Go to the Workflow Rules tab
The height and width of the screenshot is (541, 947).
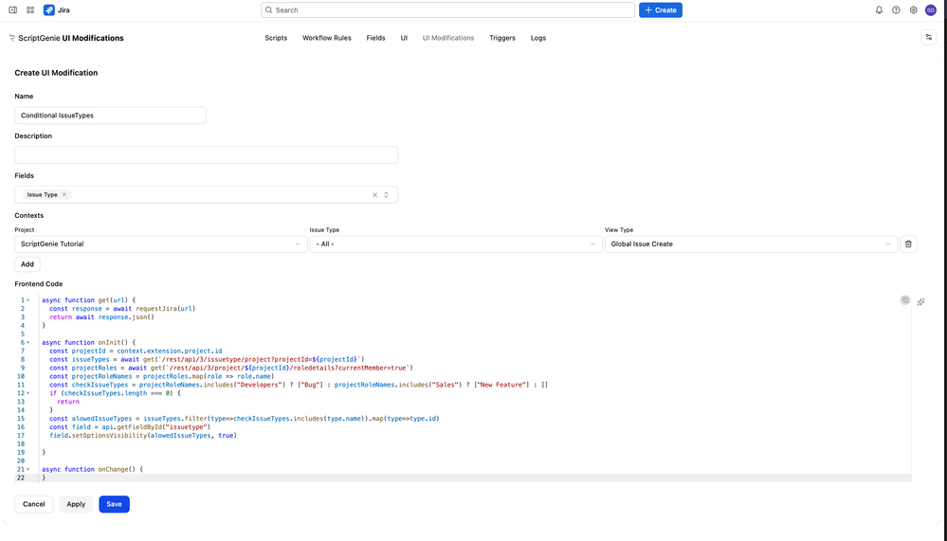click(327, 38)
